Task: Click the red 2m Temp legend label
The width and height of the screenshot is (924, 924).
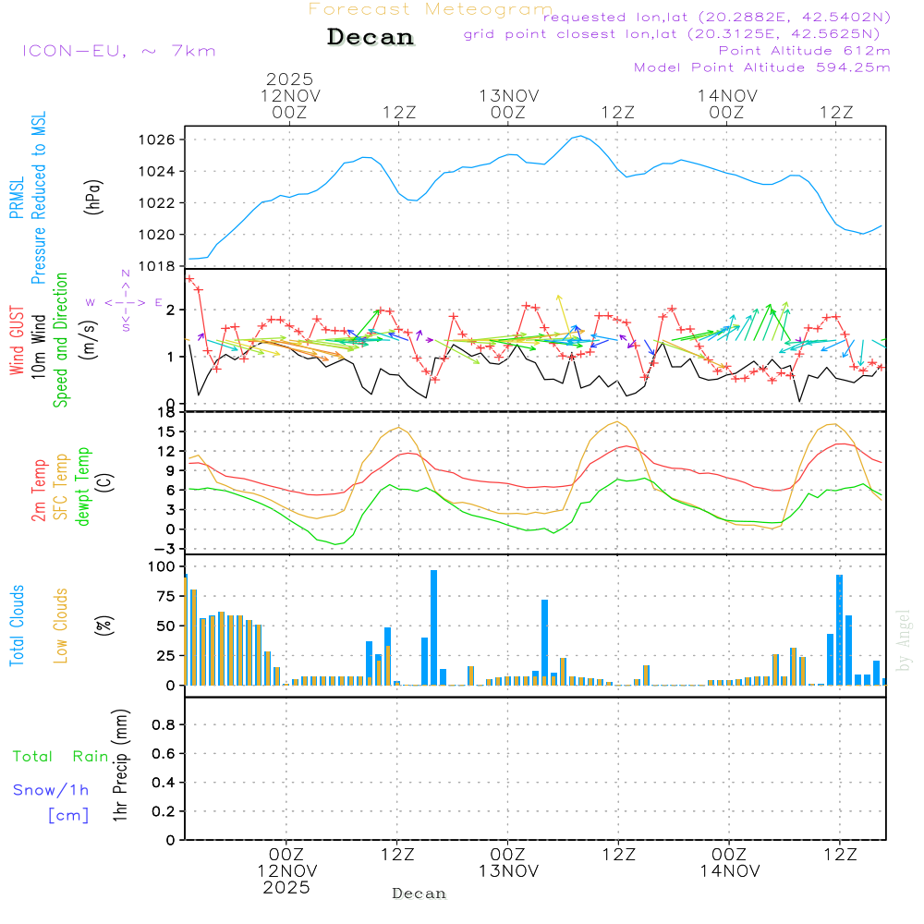Action: (x=39, y=488)
